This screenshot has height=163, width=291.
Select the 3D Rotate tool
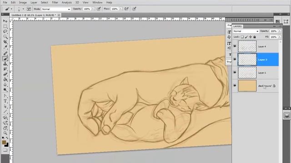pyautogui.click(x=5, y=118)
